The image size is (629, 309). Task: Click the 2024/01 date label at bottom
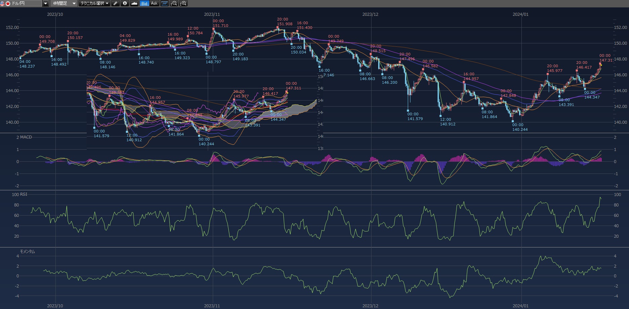(x=520, y=306)
